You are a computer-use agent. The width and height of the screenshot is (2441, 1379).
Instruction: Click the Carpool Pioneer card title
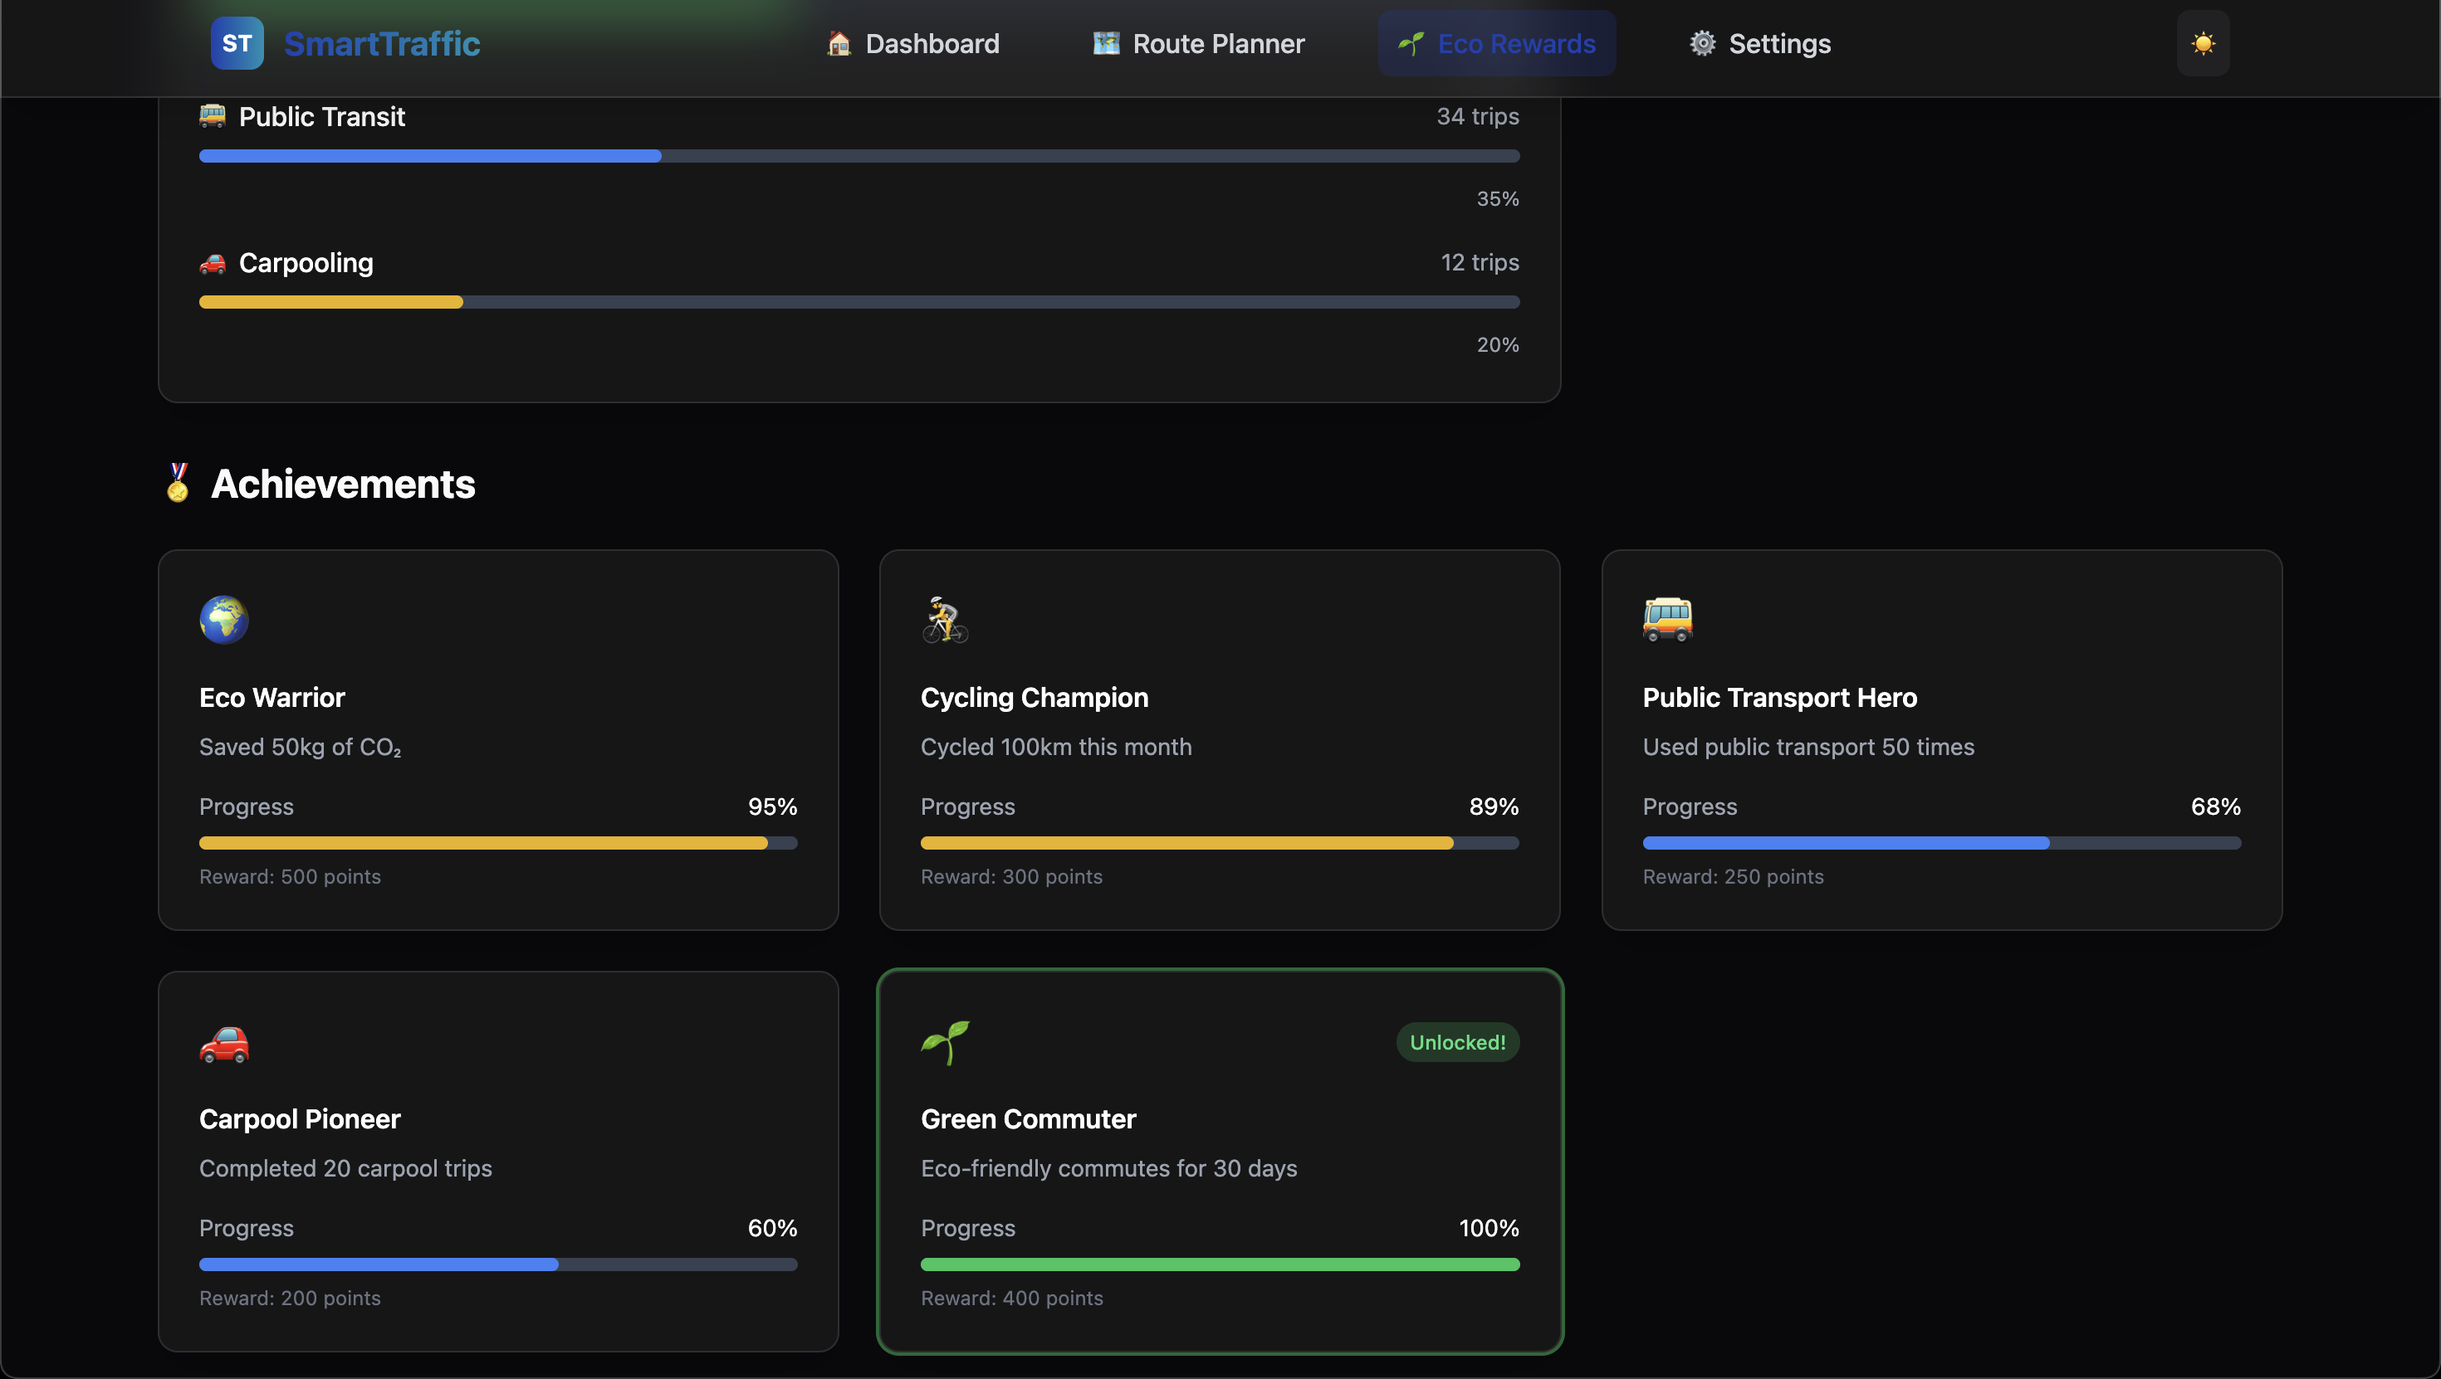coord(300,1118)
